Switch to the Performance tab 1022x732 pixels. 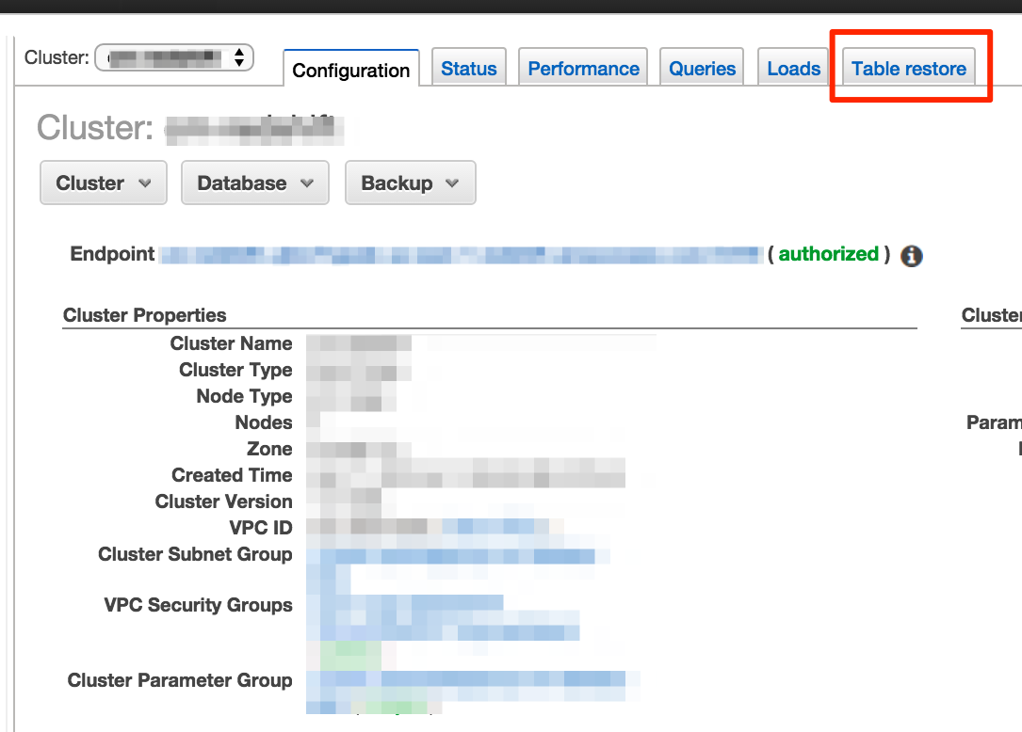582,68
